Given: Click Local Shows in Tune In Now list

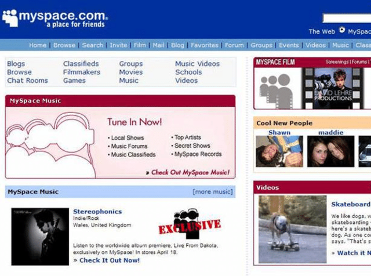Looking at the screenshot, I should tap(128, 138).
